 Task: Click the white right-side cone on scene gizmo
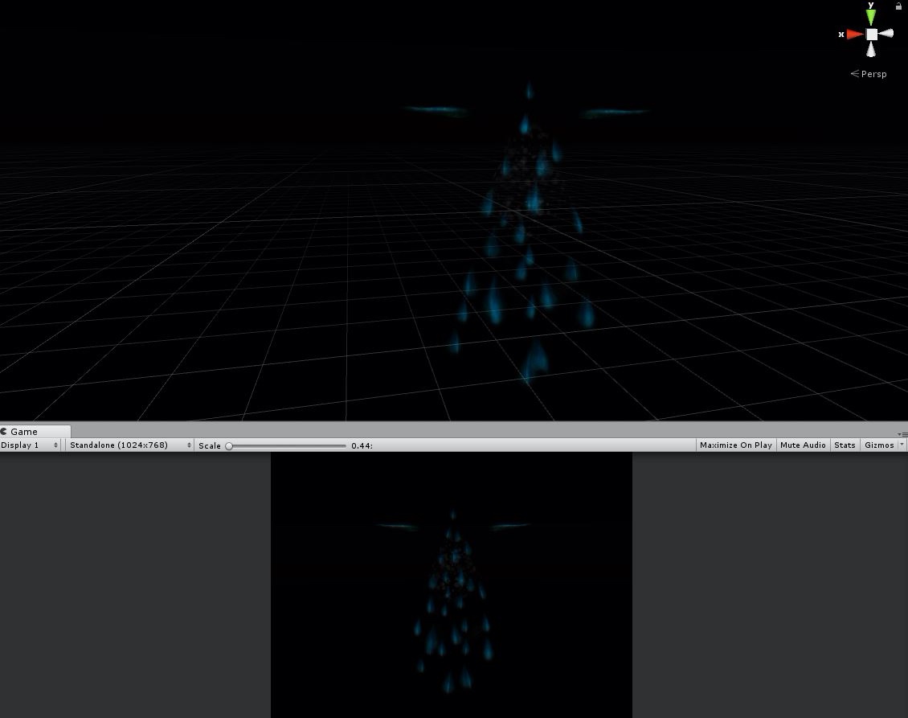tap(886, 34)
